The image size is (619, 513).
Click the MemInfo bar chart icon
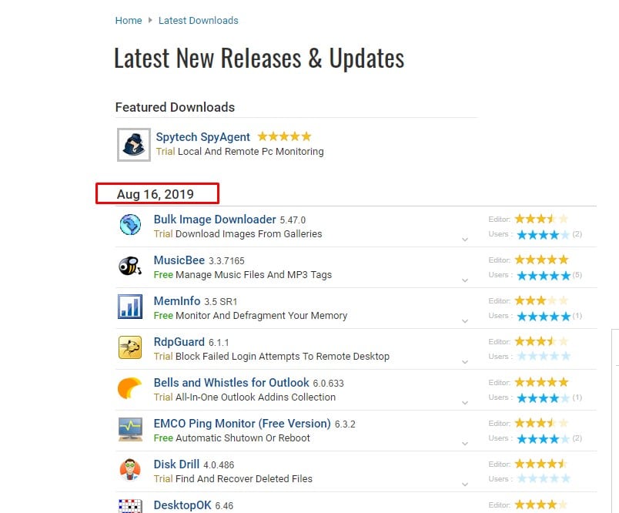pos(130,307)
